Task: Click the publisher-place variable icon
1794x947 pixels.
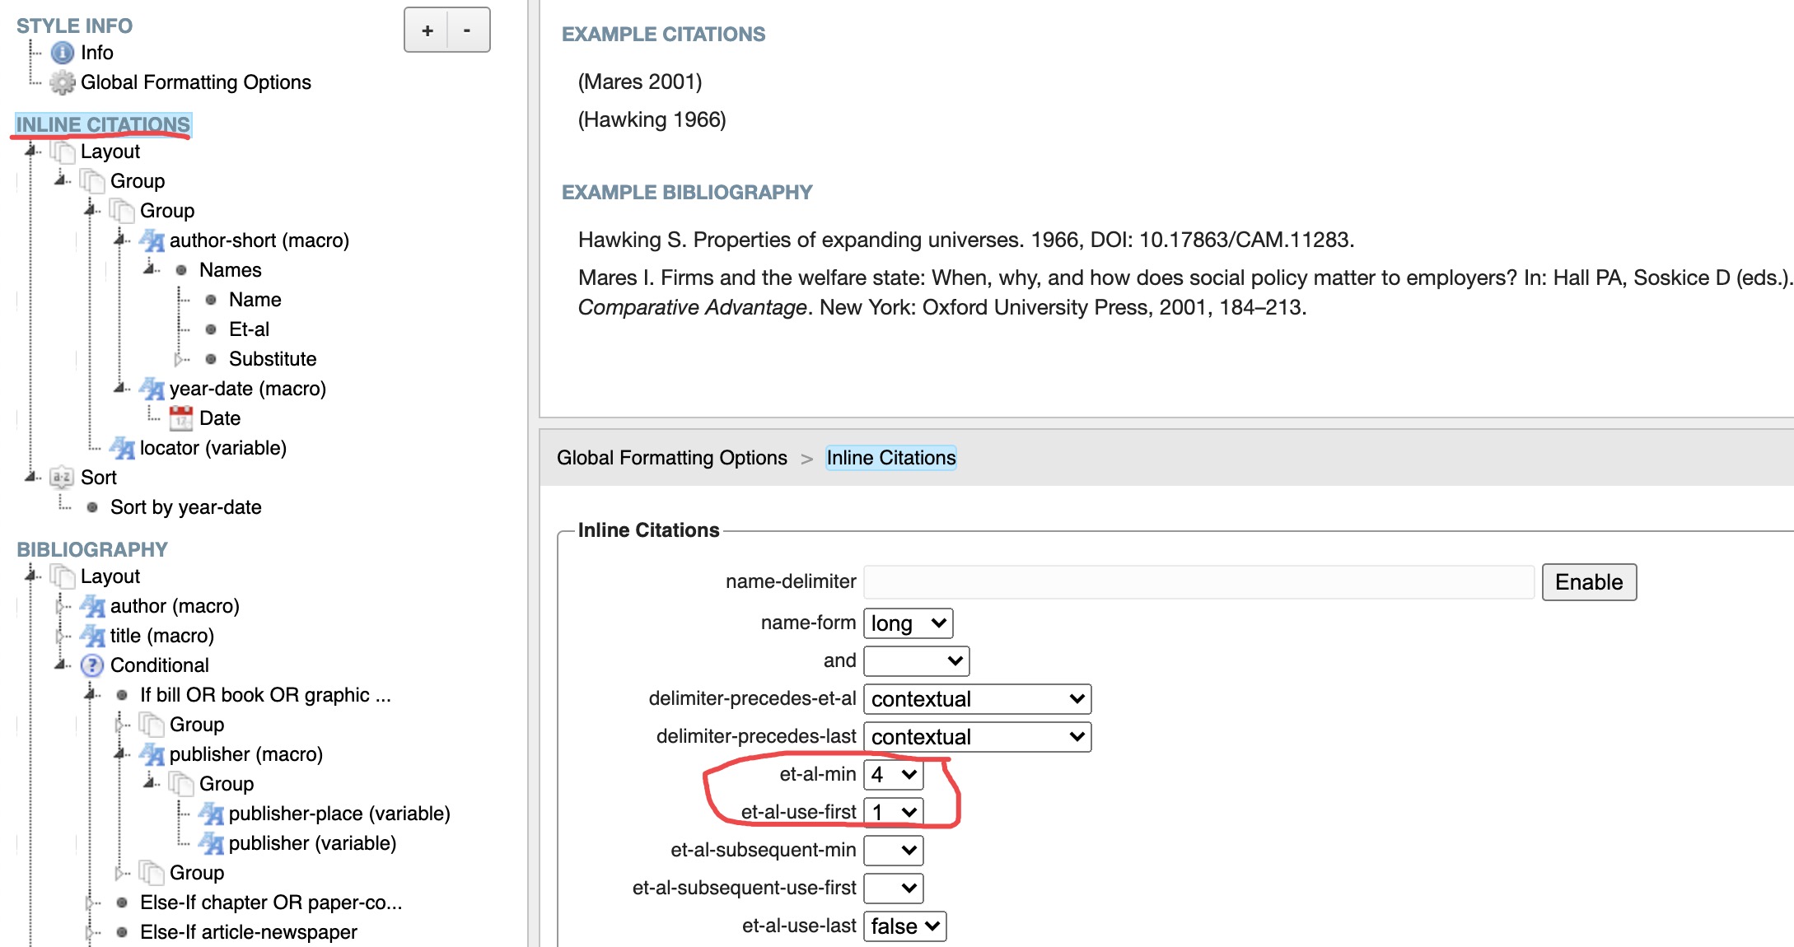Action: (212, 813)
